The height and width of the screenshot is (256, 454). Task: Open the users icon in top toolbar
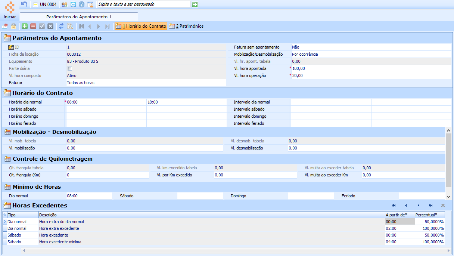click(65, 4)
